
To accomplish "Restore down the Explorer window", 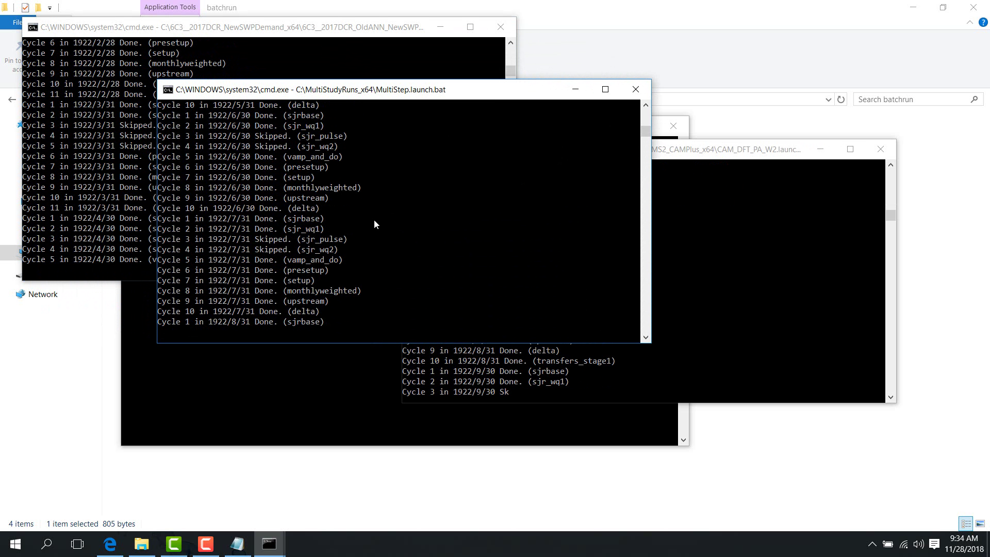I will (943, 7).
